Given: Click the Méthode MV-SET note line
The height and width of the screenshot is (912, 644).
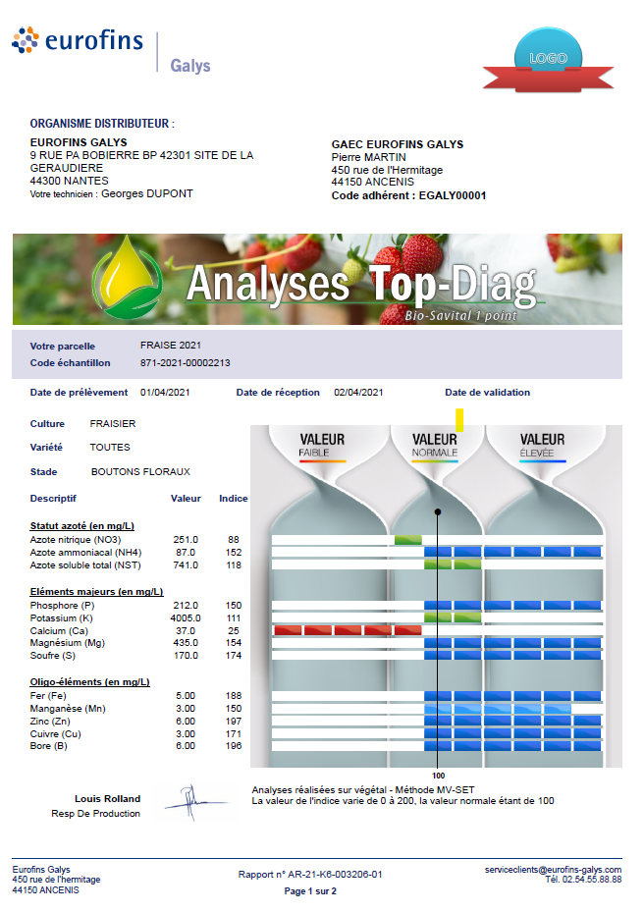Looking at the screenshot, I should (x=363, y=790).
